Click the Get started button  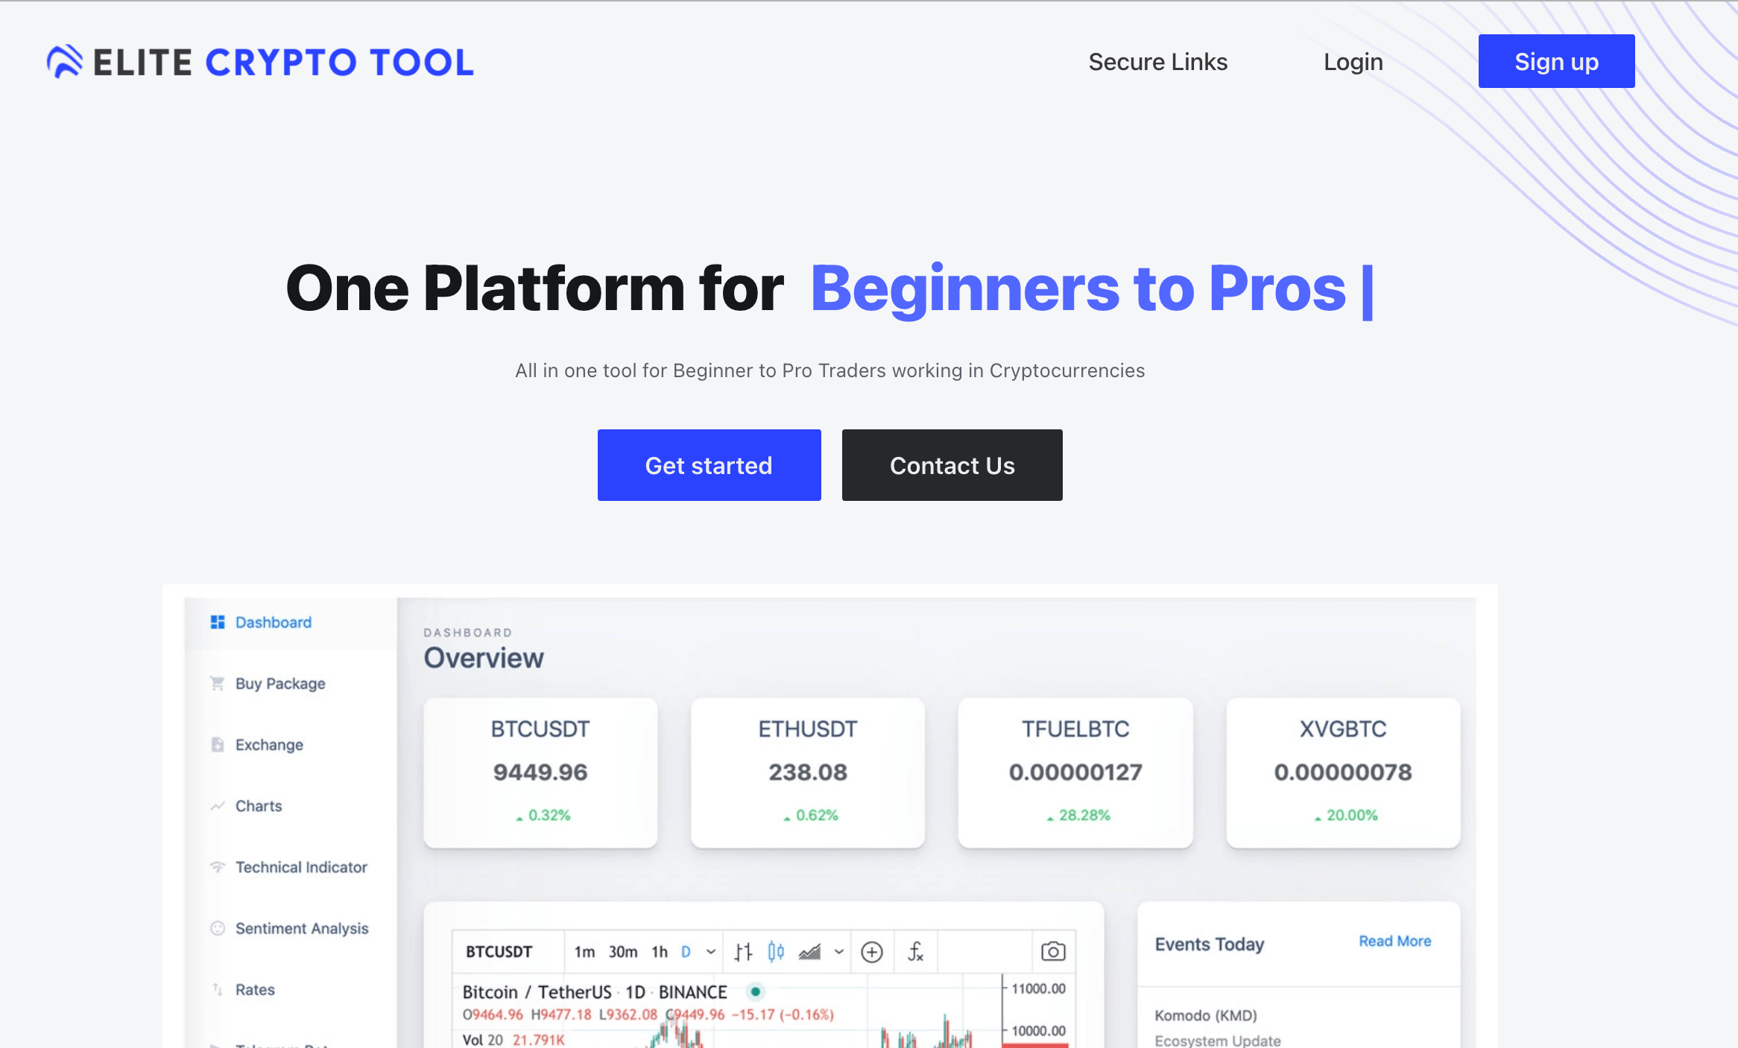click(x=709, y=465)
